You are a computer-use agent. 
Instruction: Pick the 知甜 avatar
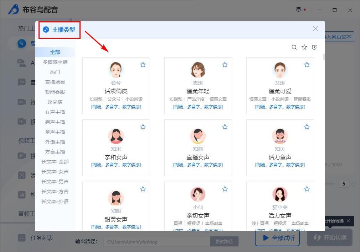116,198
